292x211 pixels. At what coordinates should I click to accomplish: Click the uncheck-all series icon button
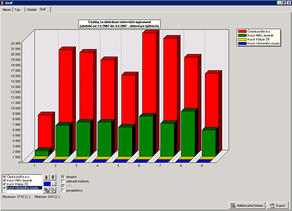tap(53, 190)
